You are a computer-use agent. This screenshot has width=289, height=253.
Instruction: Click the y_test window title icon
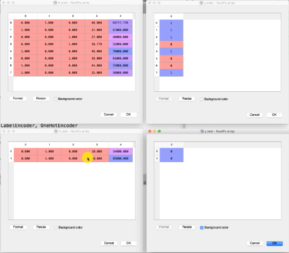201,131
